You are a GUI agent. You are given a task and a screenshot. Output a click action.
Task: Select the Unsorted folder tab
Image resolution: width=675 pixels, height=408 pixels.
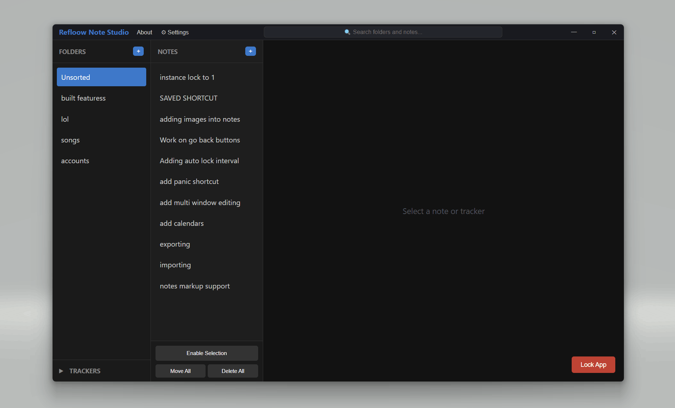tap(101, 77)
